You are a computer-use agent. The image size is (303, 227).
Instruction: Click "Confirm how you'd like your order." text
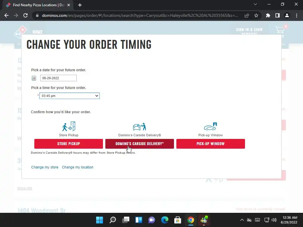(61, 112)
